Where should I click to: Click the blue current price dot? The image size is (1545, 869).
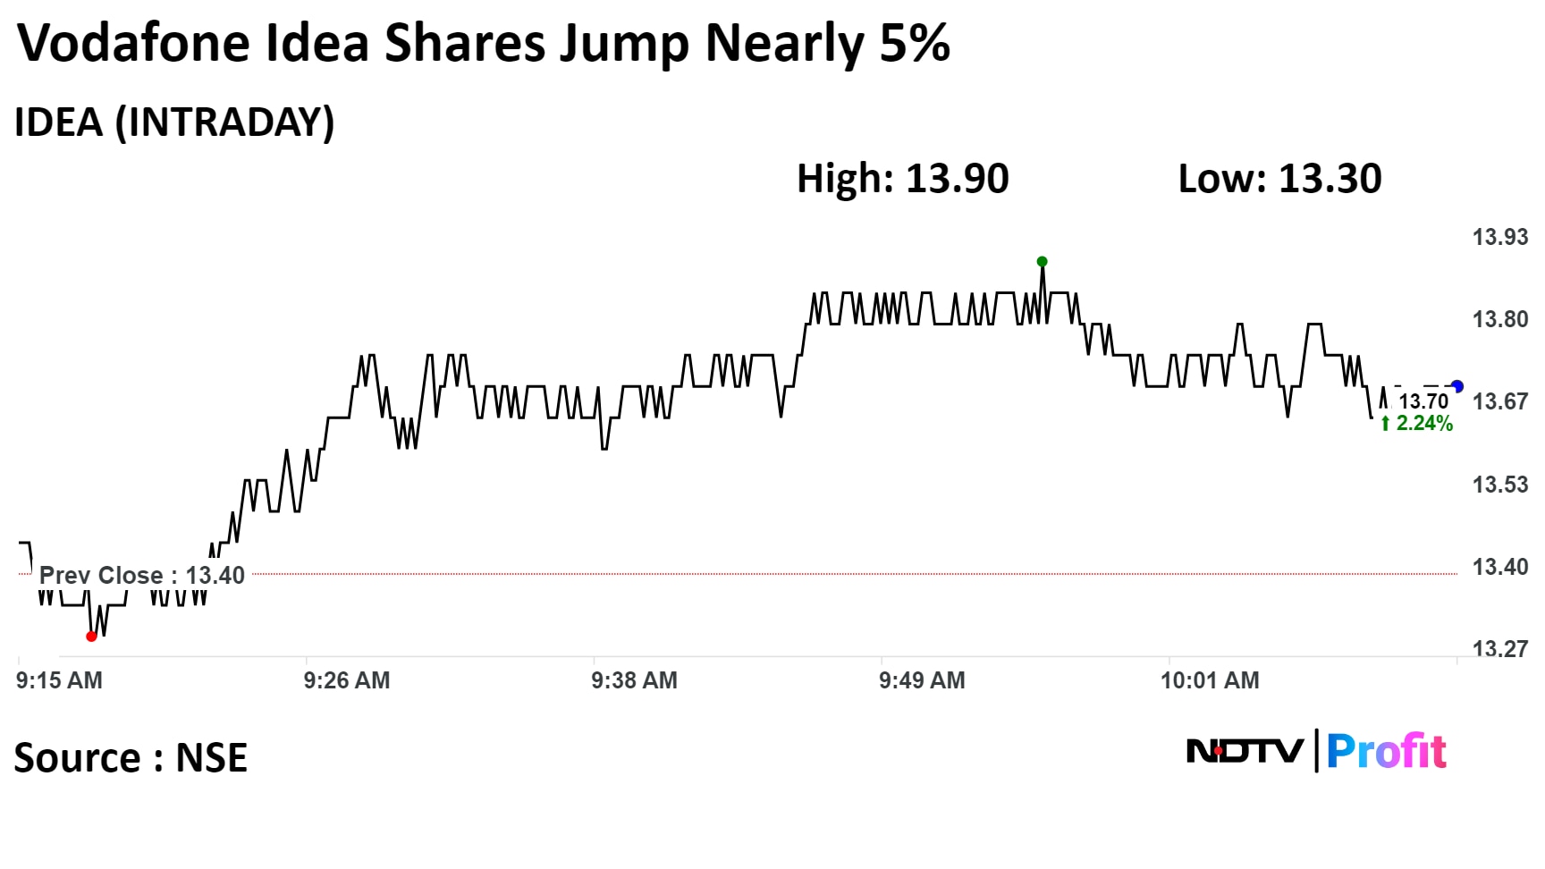click(1457, 386)
